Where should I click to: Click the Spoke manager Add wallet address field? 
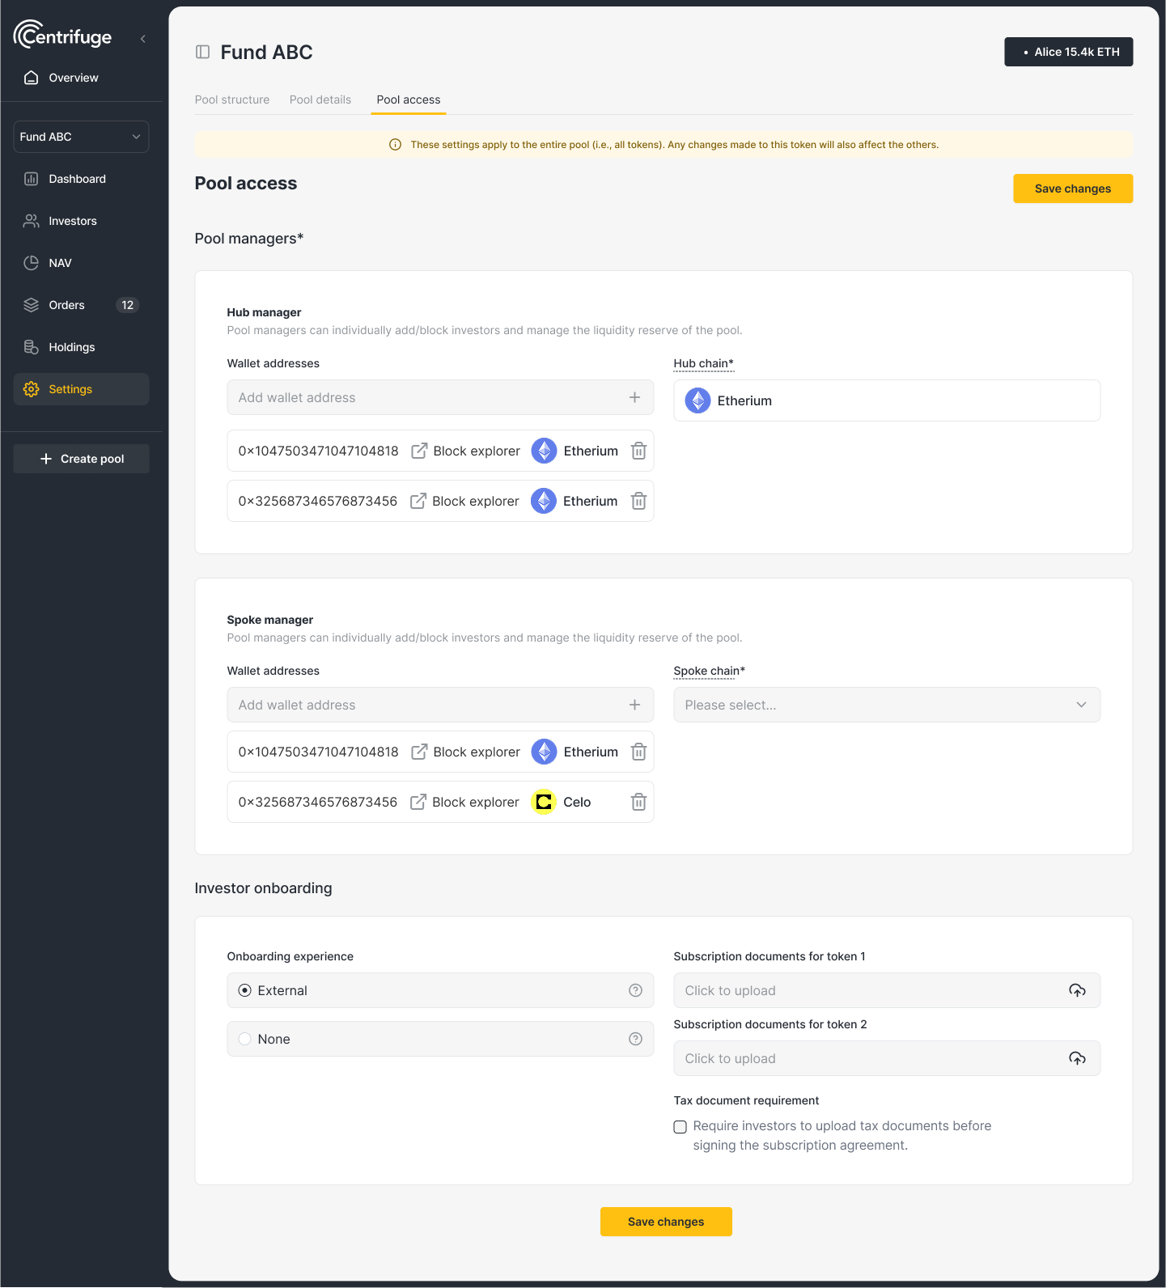(429, 705)
